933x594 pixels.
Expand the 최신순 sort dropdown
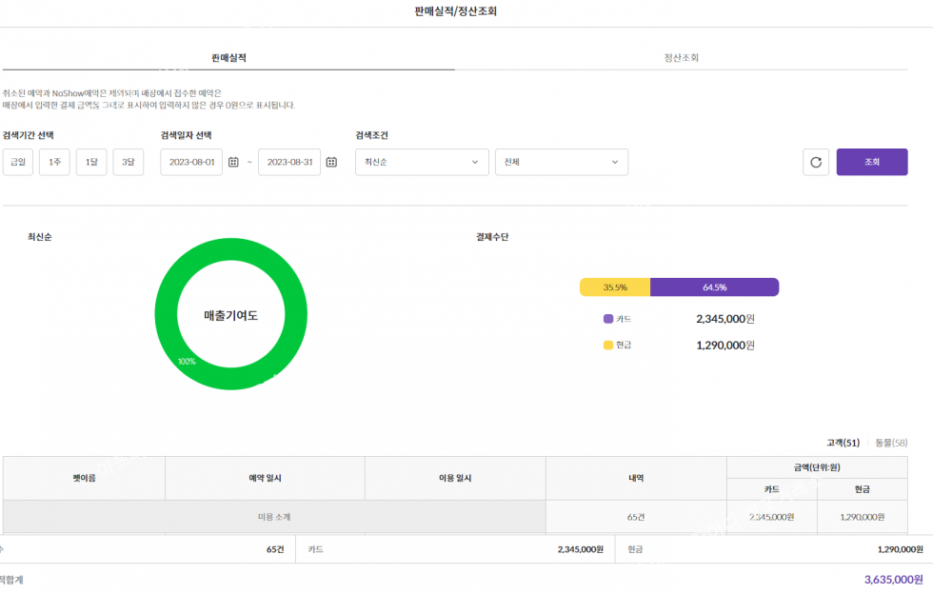[422, 163]
